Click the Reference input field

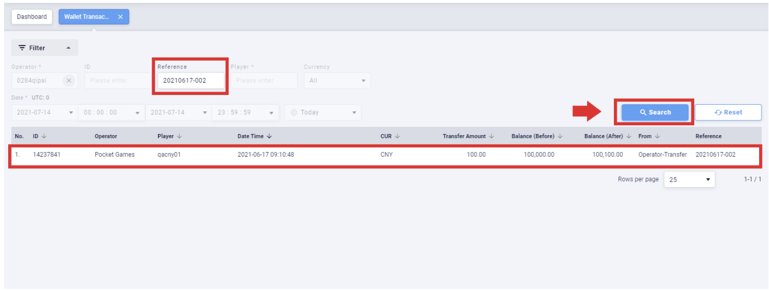pos(190,80)
